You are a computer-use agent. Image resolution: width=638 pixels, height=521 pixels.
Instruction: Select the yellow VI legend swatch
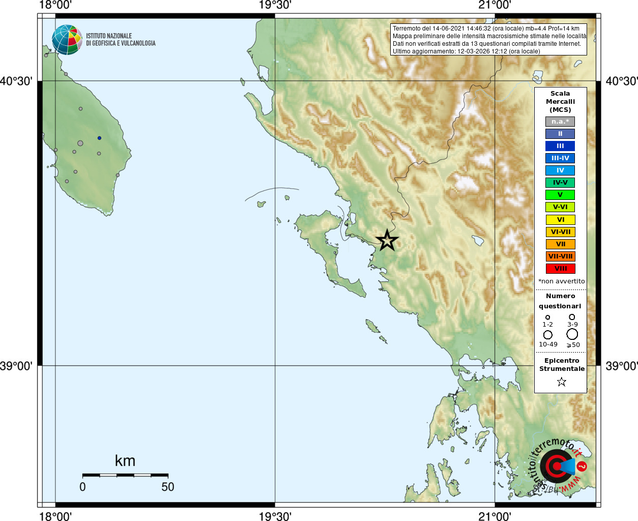[x=560, y=220]
